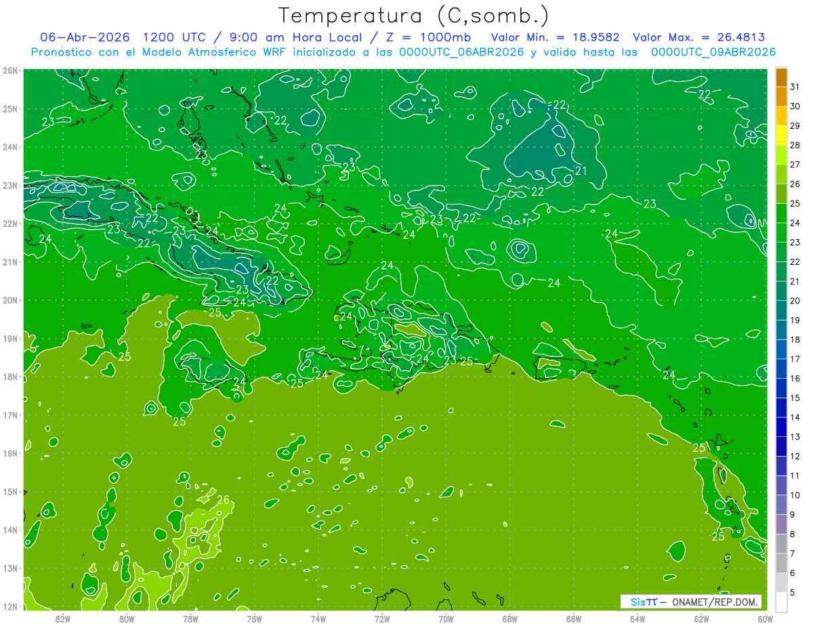This screenshot has height=628, width=813.
Task: Click the Valor Max. = 26.4813 text
Action: click(x=699, y=37)
